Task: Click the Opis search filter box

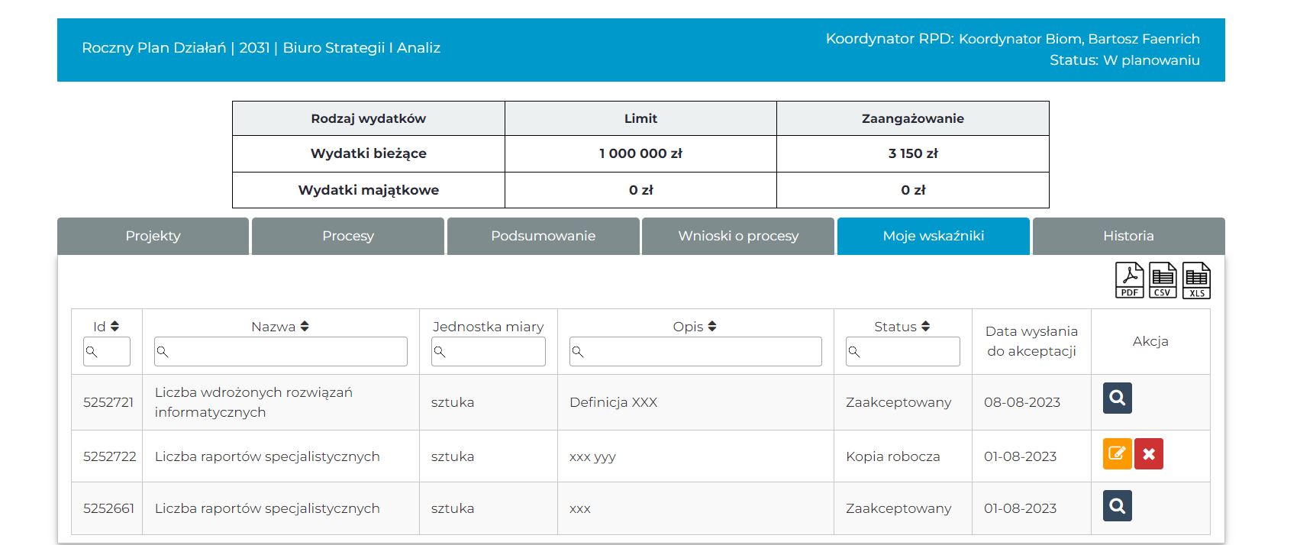Action: [695, 352]
